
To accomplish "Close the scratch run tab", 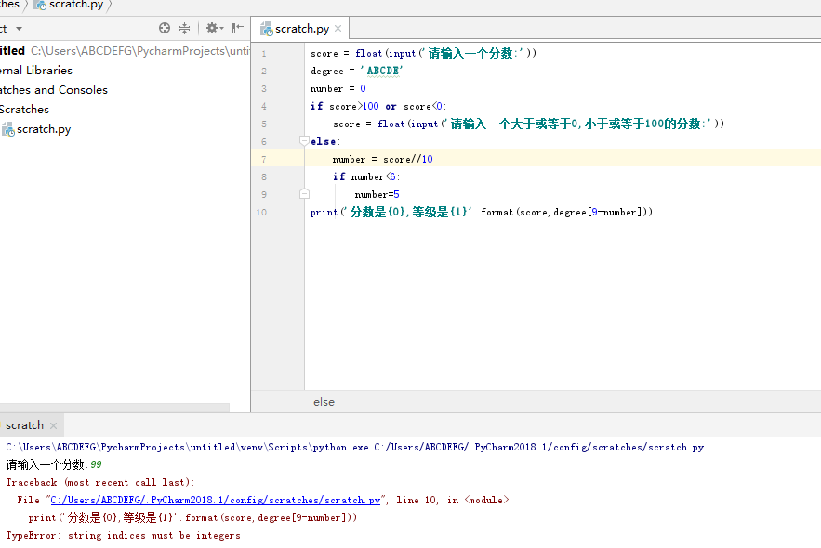I will pos(53,425).
